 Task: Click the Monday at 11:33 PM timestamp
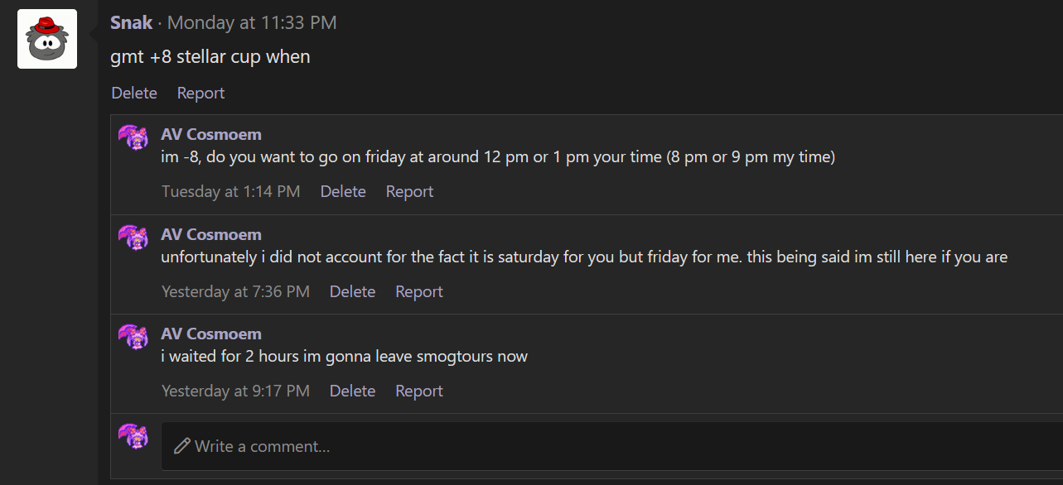tap(252, 22)
